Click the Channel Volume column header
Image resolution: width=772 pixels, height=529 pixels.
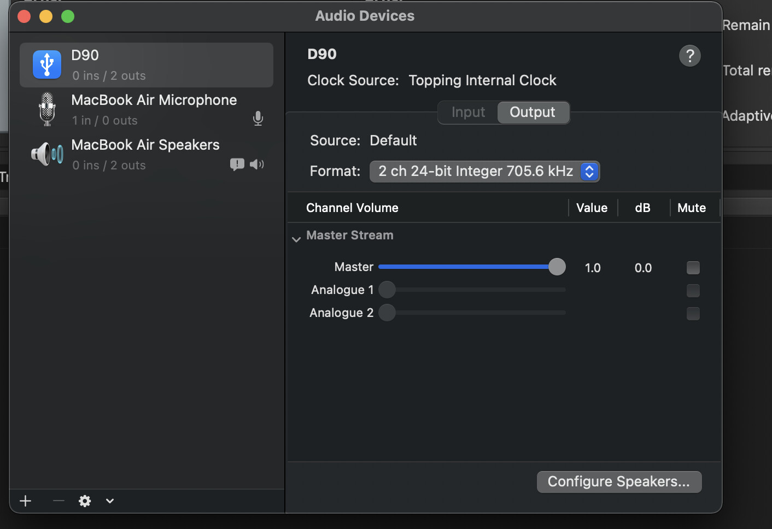pyautogui.click(x=352, y=208)
